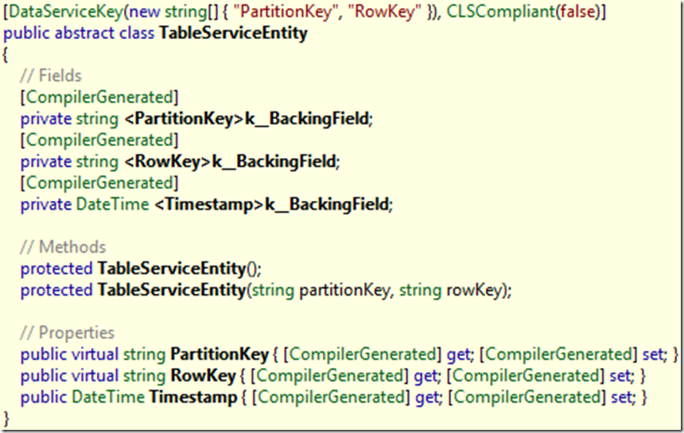The width and height of the screenshot is (684, 433).
Task: Click the Timestamp property name
Action: click(x=192, y=396)
